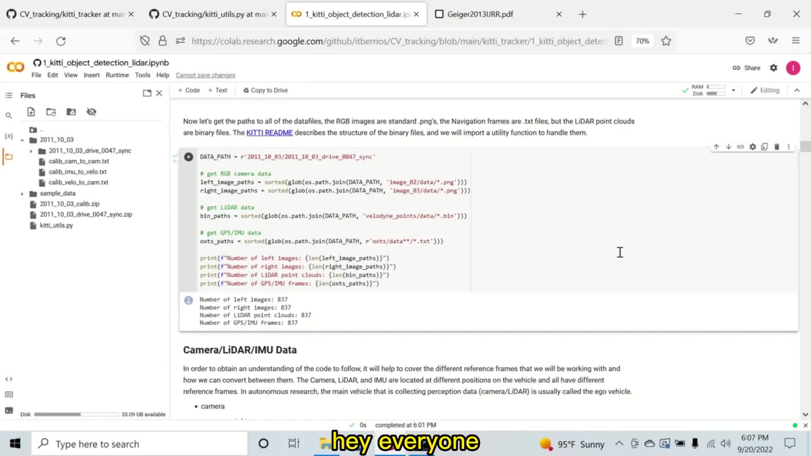The height and width of the screenshot is (456, 811).
Task: Move cell down arrow
Action: point(729,147)
